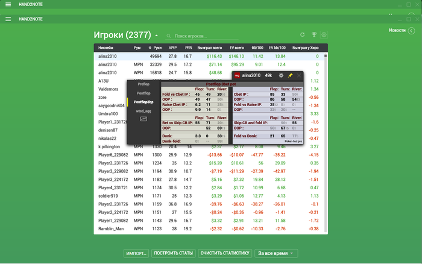The height and width of the screenshot is (264, 422).
Task: Click Fold vs Donk stat label
Action: (245, 136)
